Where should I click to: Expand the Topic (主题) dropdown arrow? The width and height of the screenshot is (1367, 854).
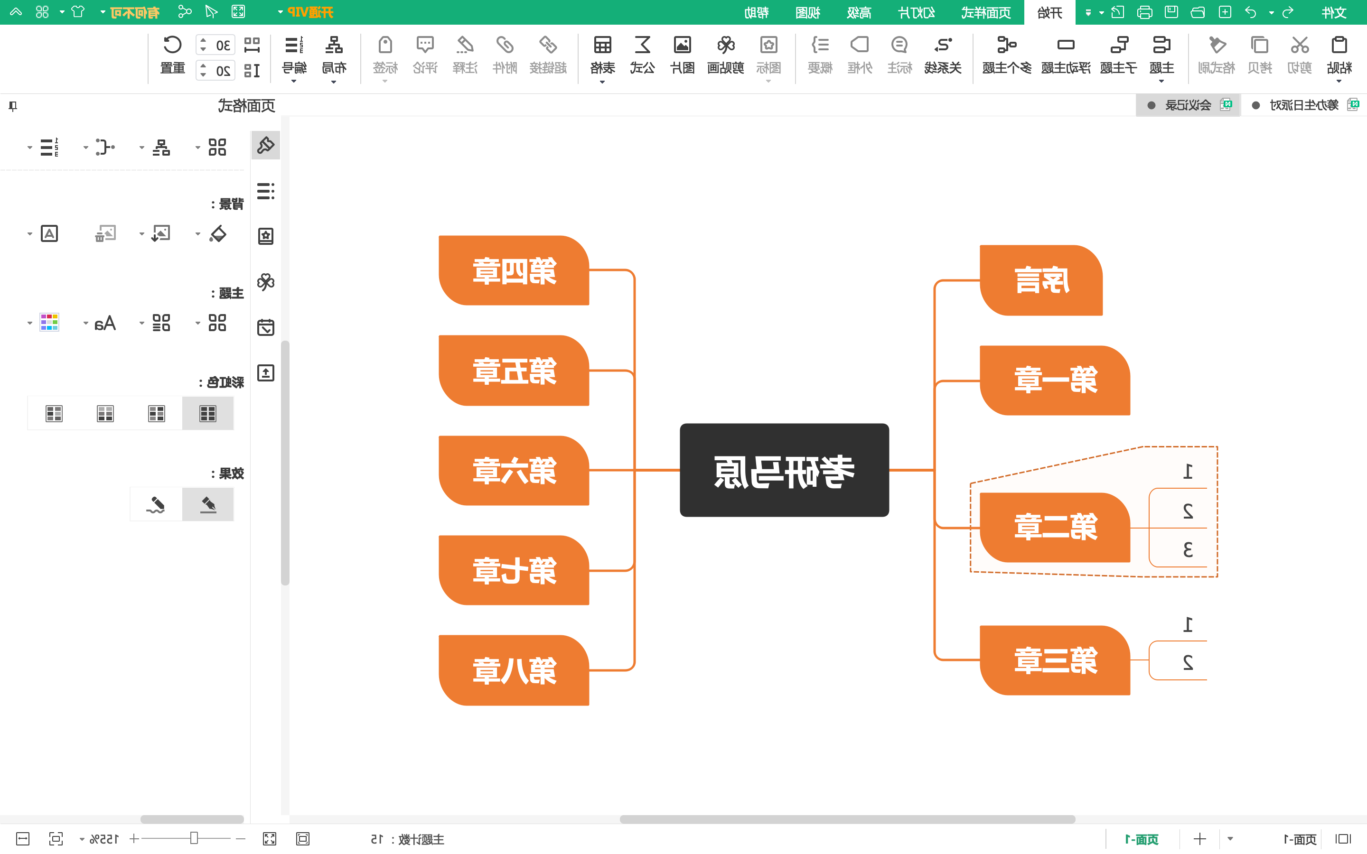tap(1161, 81)
